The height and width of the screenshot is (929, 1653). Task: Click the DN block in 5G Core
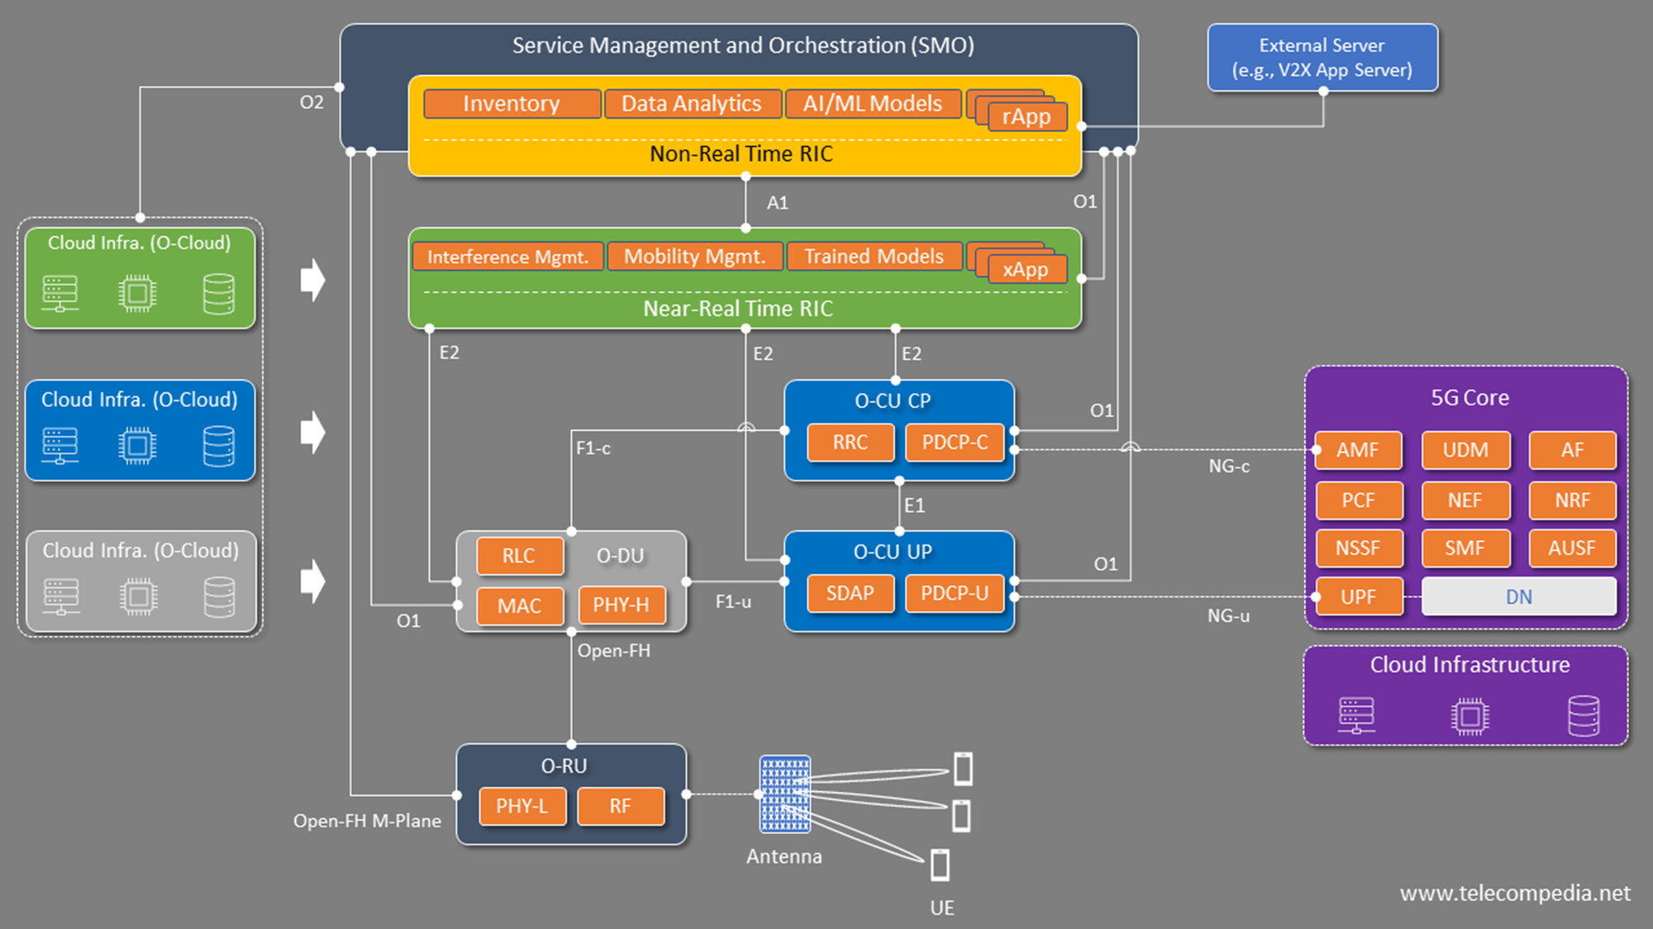point(1518,596)
